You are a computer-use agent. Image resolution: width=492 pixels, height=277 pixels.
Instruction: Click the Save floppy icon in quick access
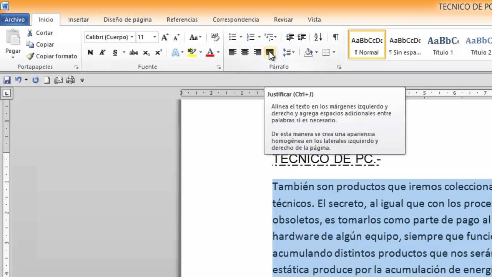[7, 80]
